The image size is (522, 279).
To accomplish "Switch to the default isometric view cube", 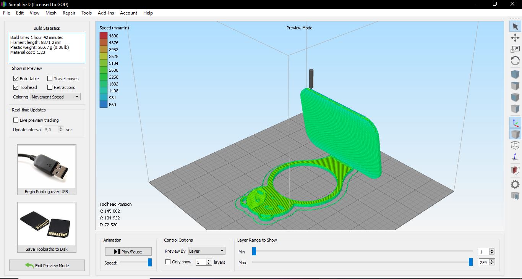I will [515, 74].
